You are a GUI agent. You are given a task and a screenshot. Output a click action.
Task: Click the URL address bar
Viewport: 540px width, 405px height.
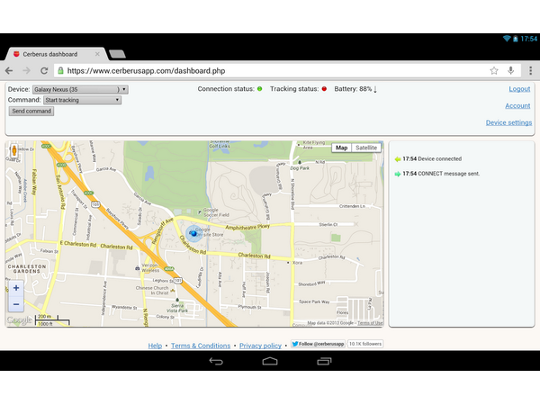tap(270, 70)
